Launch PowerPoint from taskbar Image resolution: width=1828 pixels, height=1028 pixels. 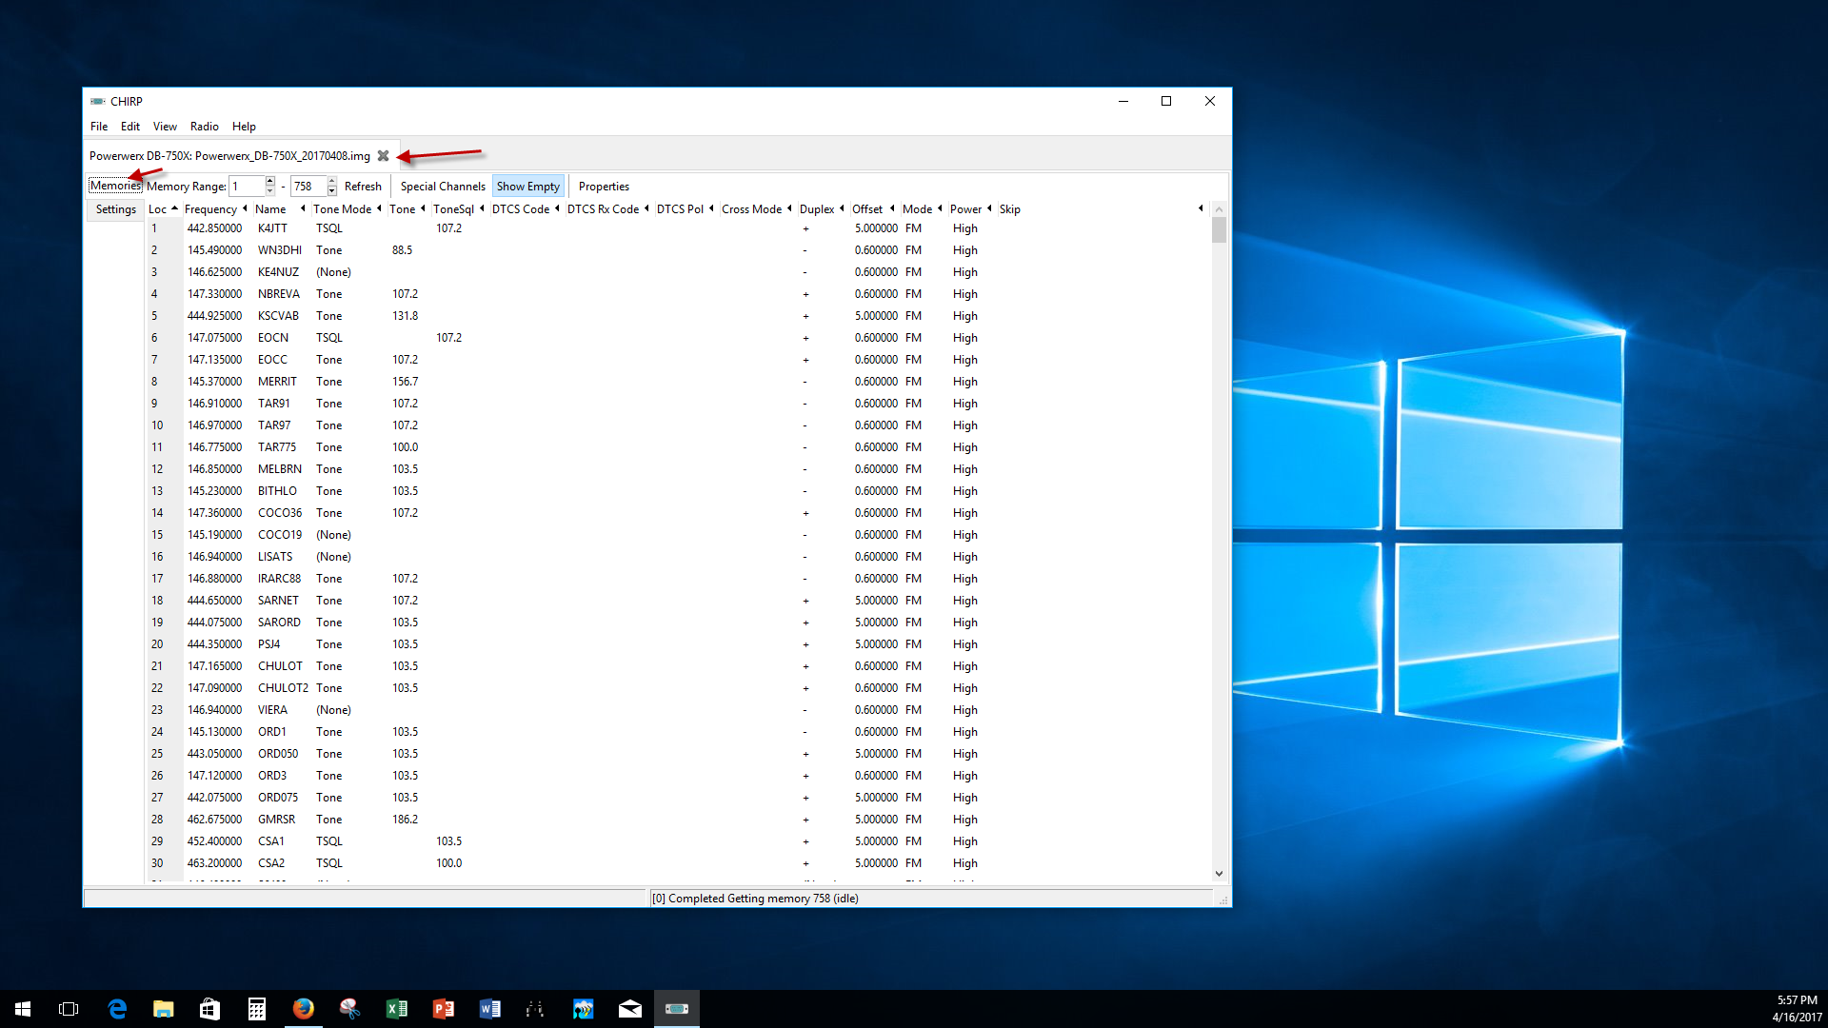coord(444,1009)
